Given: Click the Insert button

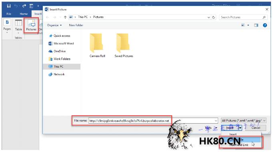Looking at the screenshot, I should [x=230, y=128].
